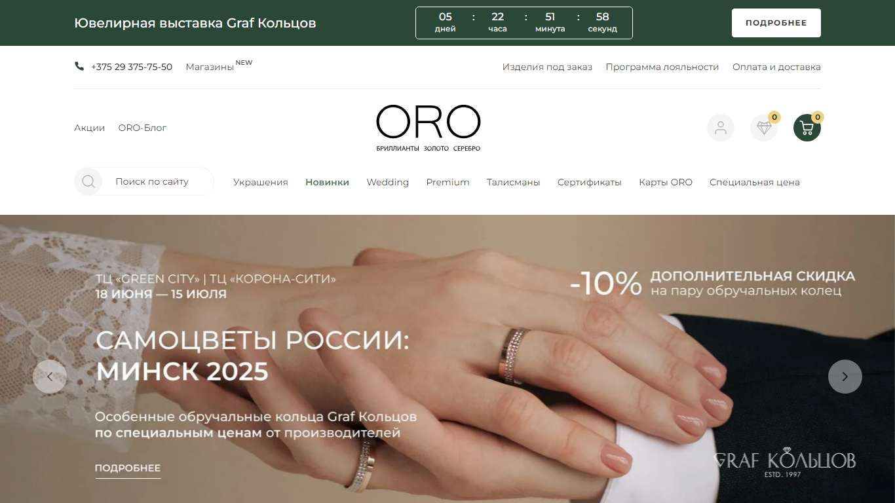Go to next banner slide arrow

click(845, 377)
